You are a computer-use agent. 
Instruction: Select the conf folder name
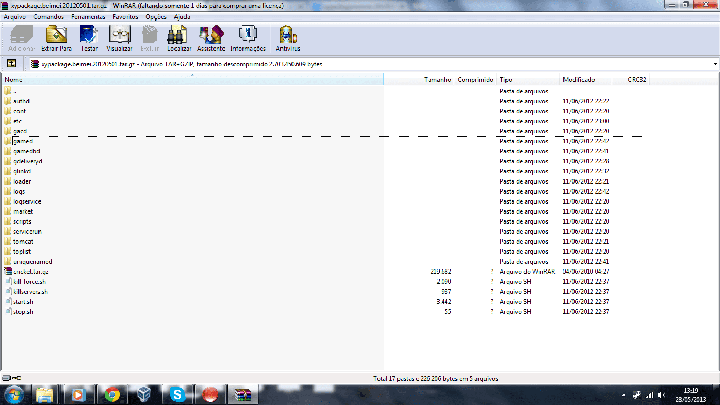pyautogui.click(x=20, y=111)
